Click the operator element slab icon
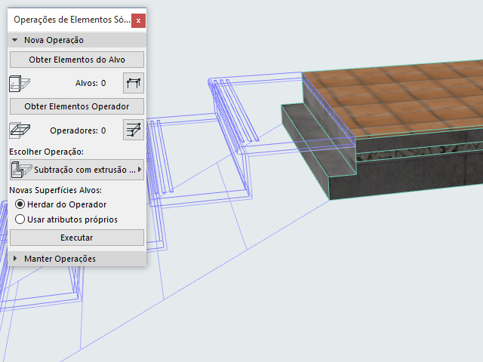The image size is (483, 362). (19, 130)
